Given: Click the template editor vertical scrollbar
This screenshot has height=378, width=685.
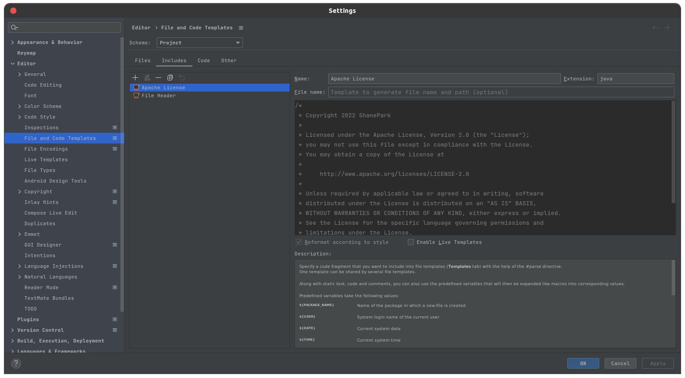Looking at the screenshot, I should (x=673, y=152).
